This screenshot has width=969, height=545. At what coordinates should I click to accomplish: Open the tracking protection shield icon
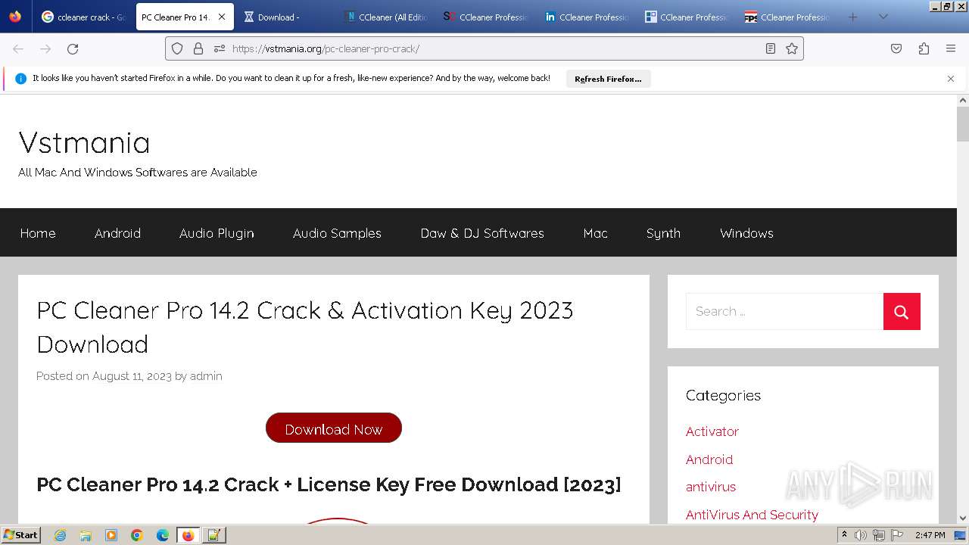pyautogui.click(x=177, y=48)
